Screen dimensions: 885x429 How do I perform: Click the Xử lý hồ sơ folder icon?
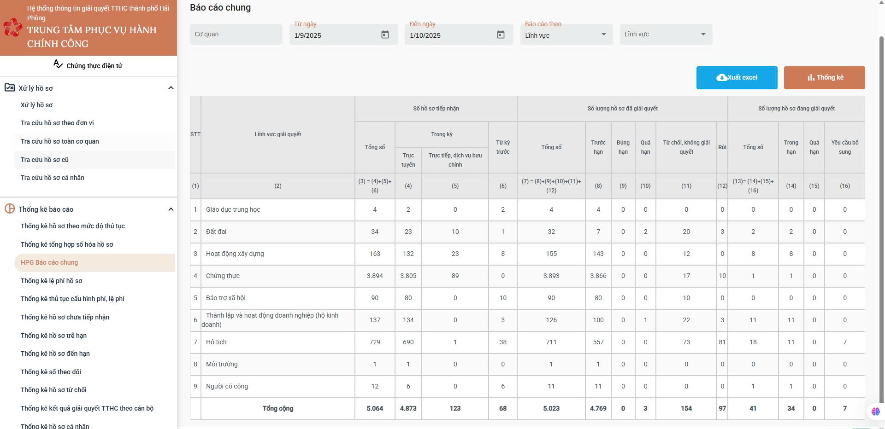click(x=10, y=87)
